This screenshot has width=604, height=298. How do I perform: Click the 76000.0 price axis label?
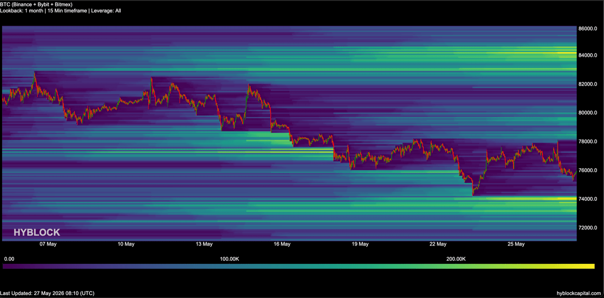588,171
